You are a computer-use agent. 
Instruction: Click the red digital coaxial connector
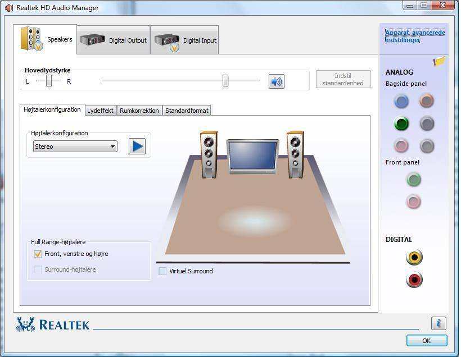coord(414,280)
